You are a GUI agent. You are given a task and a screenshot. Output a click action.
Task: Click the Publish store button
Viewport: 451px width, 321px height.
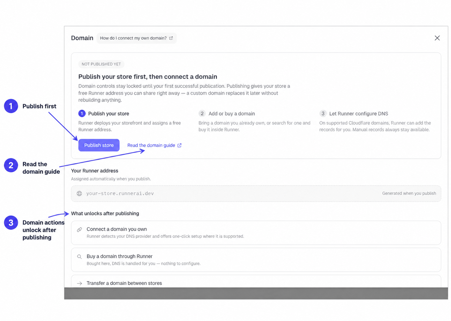point(99,145)
